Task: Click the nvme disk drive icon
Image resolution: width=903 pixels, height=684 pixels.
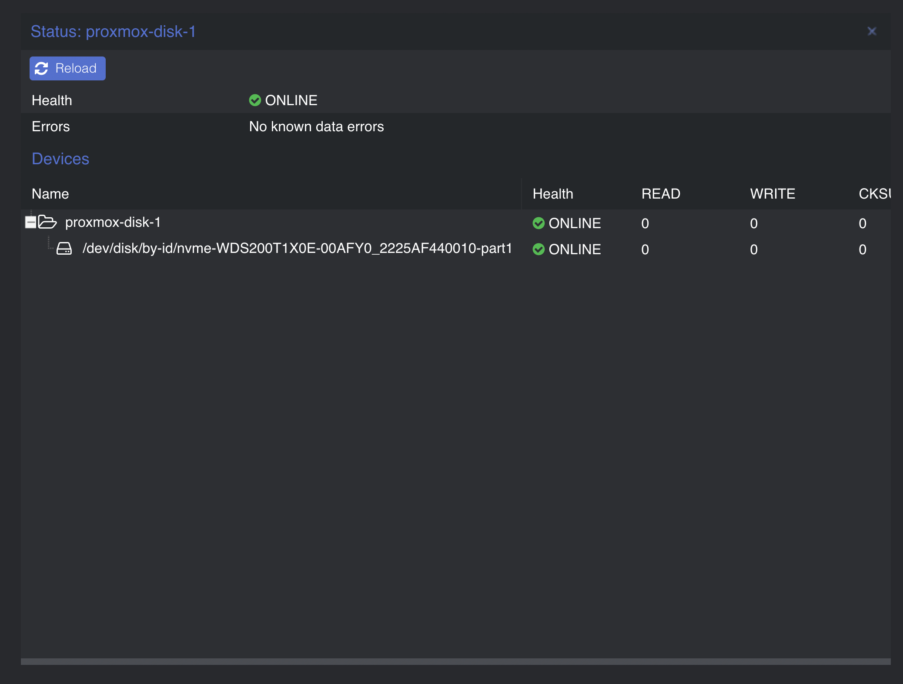Action: click(x=64, y=249)
